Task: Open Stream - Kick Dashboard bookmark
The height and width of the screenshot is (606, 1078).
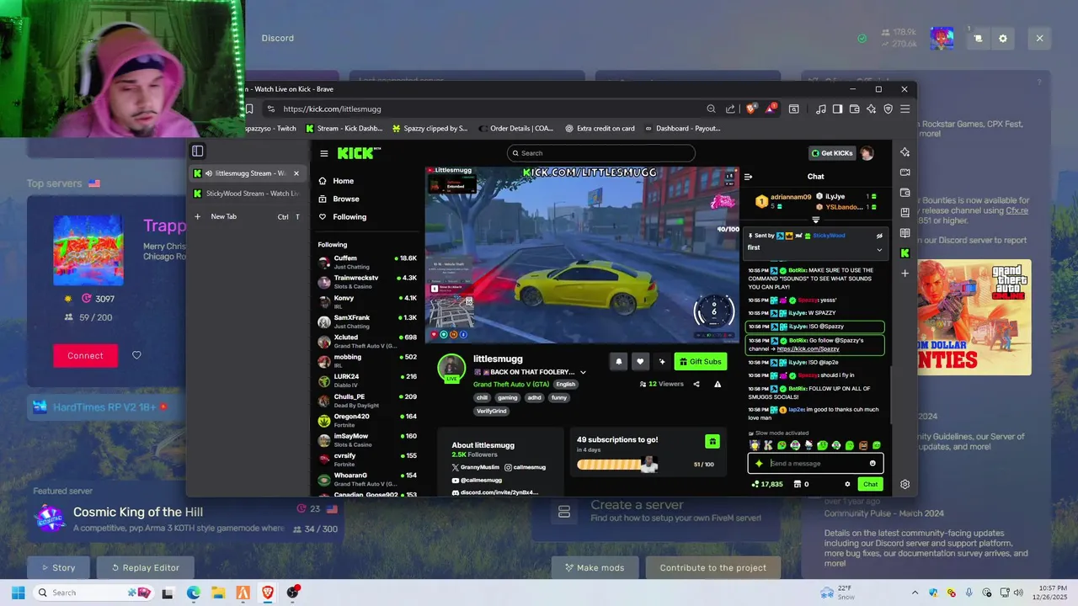Action: 344,129
